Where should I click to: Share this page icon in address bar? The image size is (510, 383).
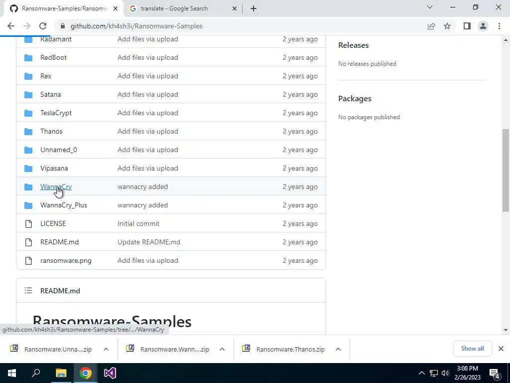[x=431, y=26]
